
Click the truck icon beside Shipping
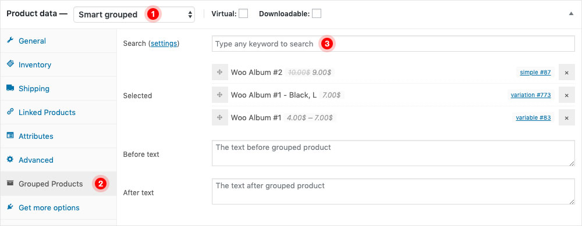tap(10, 88)
